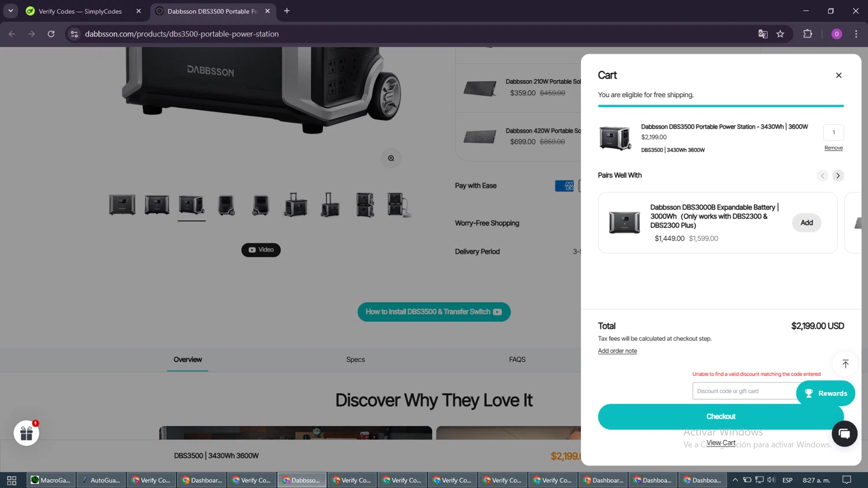Select the eighth product thumbnail
This screenshot has width=868, height=488.
[x=365, y=205]
